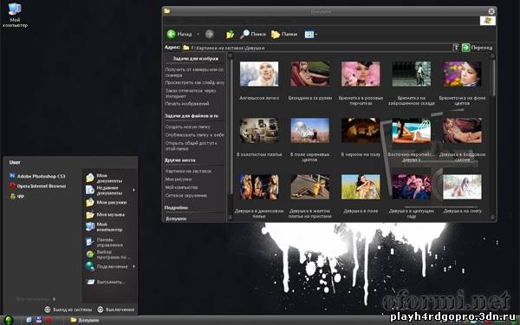
Task: Click Получить от камеры или сканера link
Action: 194,72
